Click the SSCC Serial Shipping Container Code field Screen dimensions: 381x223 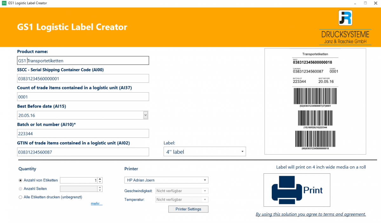[83, 78]
